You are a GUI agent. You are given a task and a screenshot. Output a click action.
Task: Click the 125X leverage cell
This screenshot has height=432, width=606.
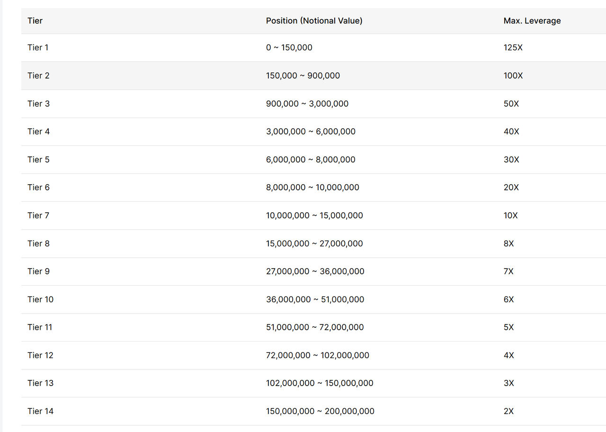[513, 47]
